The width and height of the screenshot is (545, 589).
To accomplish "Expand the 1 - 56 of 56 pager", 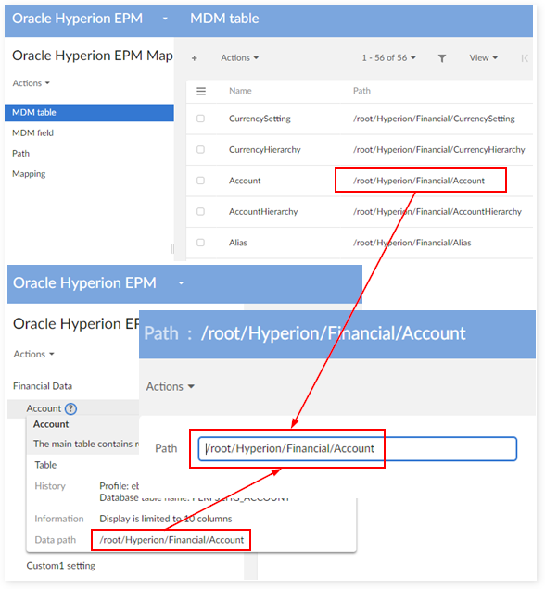I will [388, 57].
